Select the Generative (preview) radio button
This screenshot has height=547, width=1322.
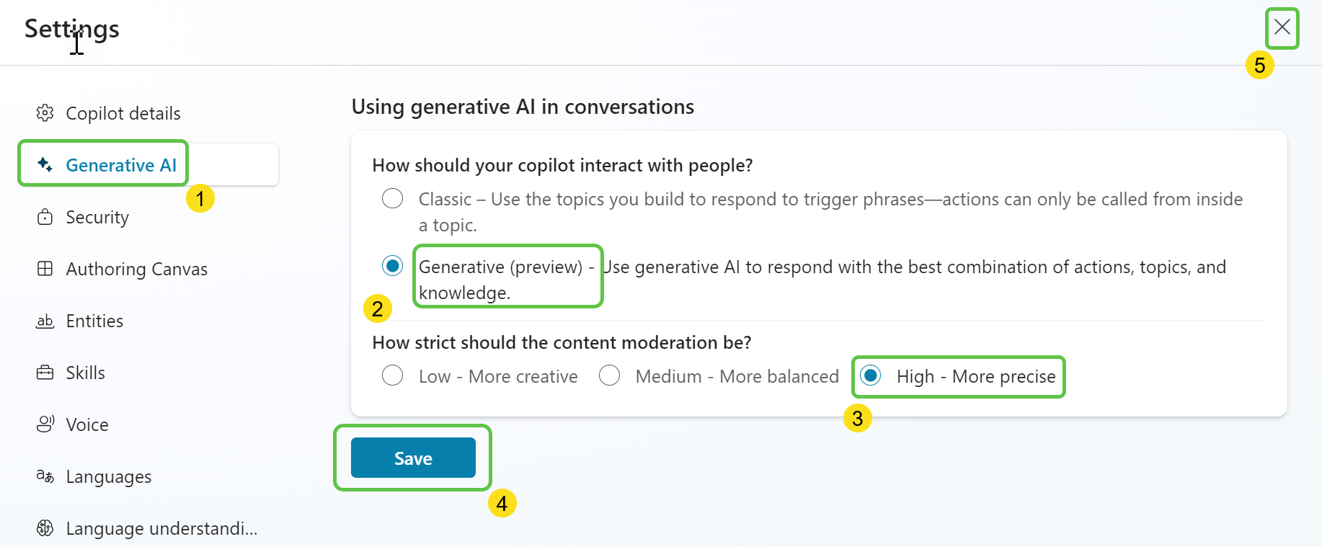point(393,266)
